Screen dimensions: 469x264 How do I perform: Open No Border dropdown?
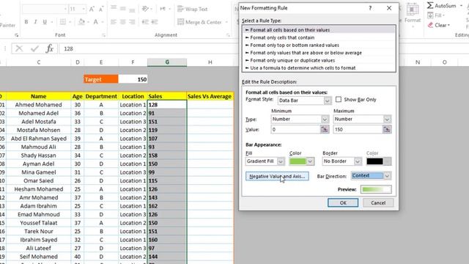(x=358, y=161)
